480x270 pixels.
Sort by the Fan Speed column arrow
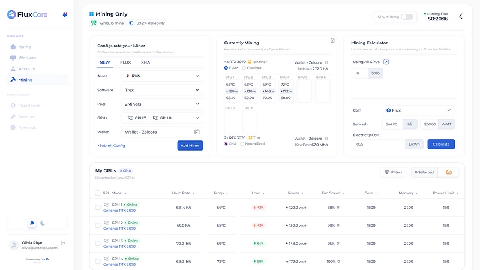[x=344, y=193]
